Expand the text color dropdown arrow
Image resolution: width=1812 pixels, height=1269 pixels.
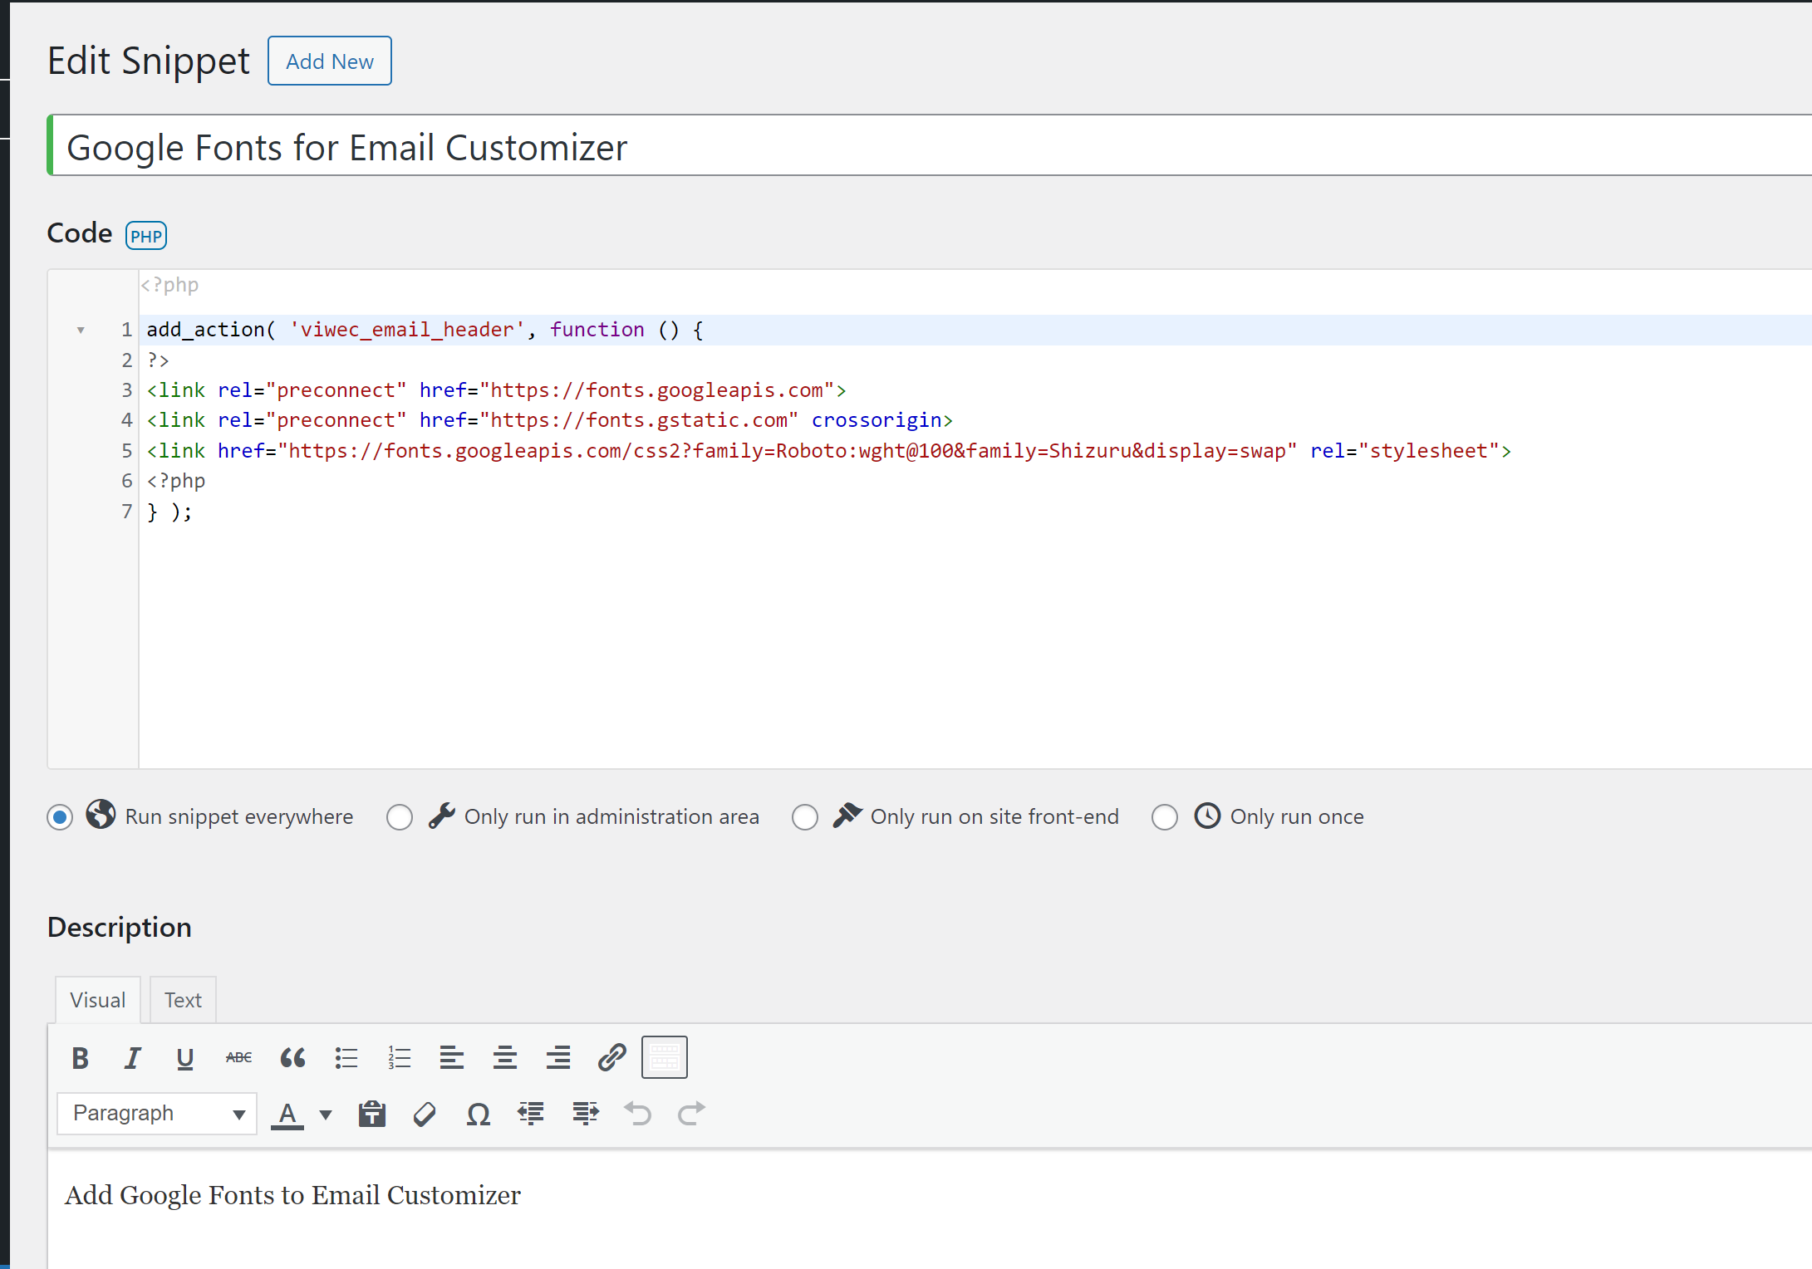[326, 1115]
